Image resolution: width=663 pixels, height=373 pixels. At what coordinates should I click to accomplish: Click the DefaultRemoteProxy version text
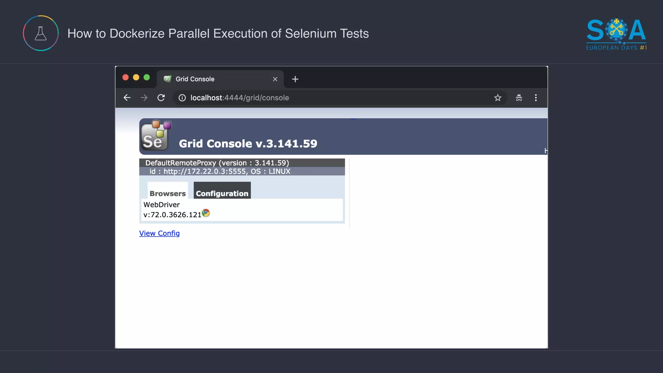pyautogui.click(x=217, y=163)
